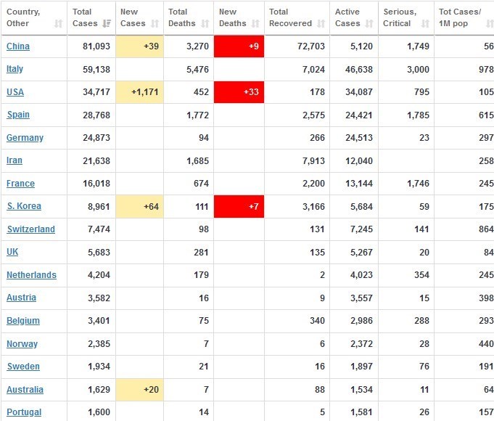Click the Total Cases column header text
The image size is (494, 421).
coord(85,17)
